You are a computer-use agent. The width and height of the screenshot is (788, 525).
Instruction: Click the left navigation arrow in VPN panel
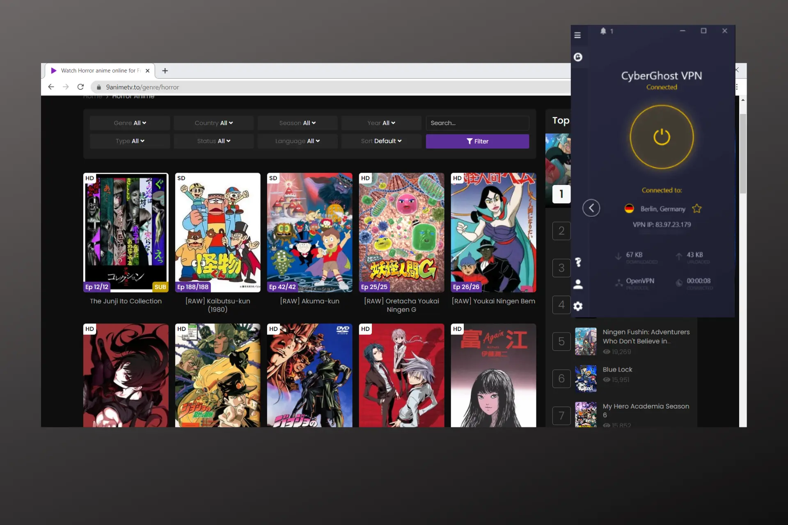click(x=591, y=208)
